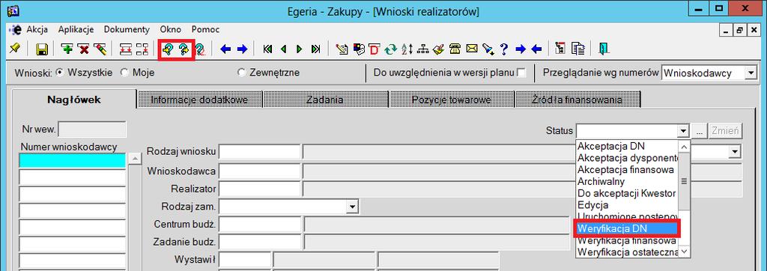Image resolution: width=767 pixels, height=271 pixels.
Task: Click the color palette card icon in toolbar
Action: coord(359,49)
